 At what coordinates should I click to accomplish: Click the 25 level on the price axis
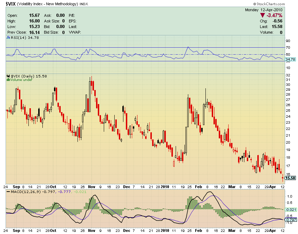coord(288,111)
